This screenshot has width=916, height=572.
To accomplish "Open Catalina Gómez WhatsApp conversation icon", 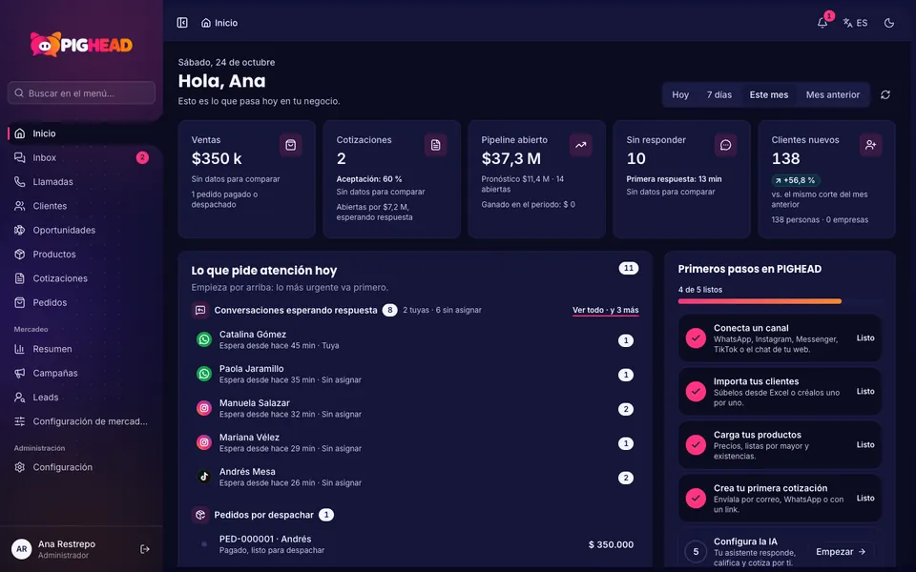I will pos(204,339).
